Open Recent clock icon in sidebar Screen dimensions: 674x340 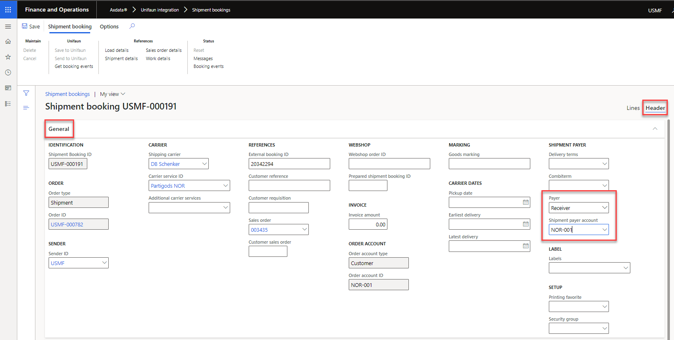[8, 72]
